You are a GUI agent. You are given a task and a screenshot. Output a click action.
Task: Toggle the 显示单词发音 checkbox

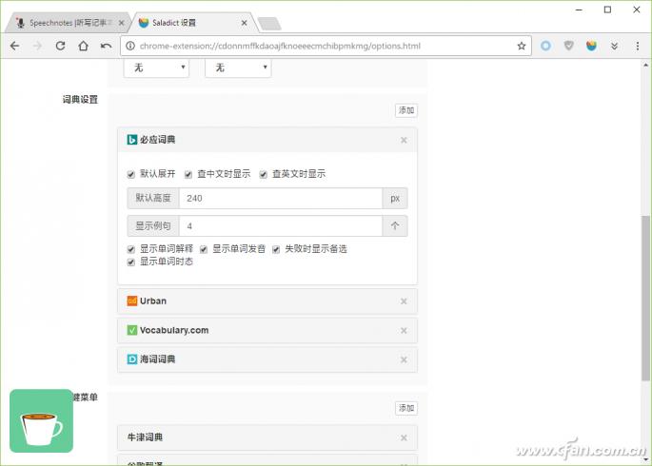[204, 249]
